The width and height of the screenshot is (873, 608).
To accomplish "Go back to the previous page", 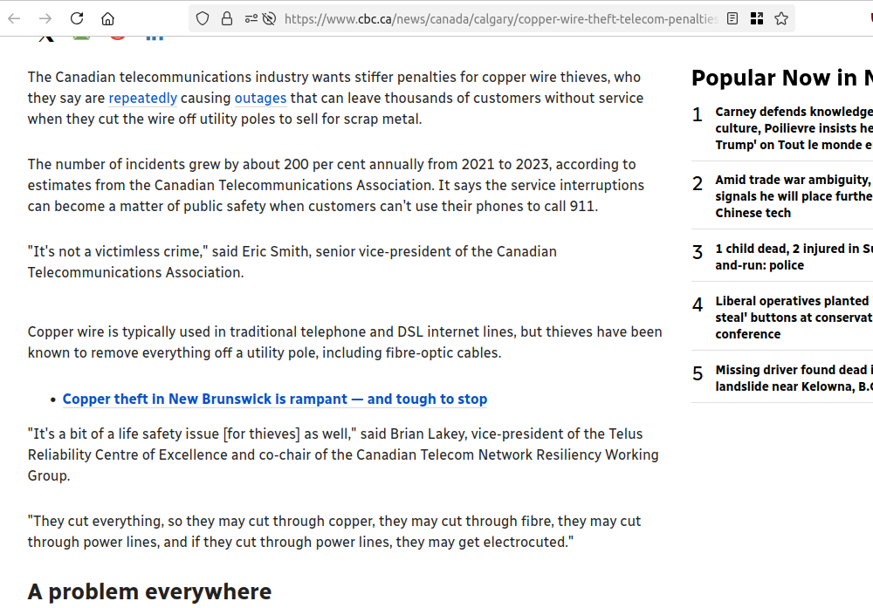I will click(15, 19).
